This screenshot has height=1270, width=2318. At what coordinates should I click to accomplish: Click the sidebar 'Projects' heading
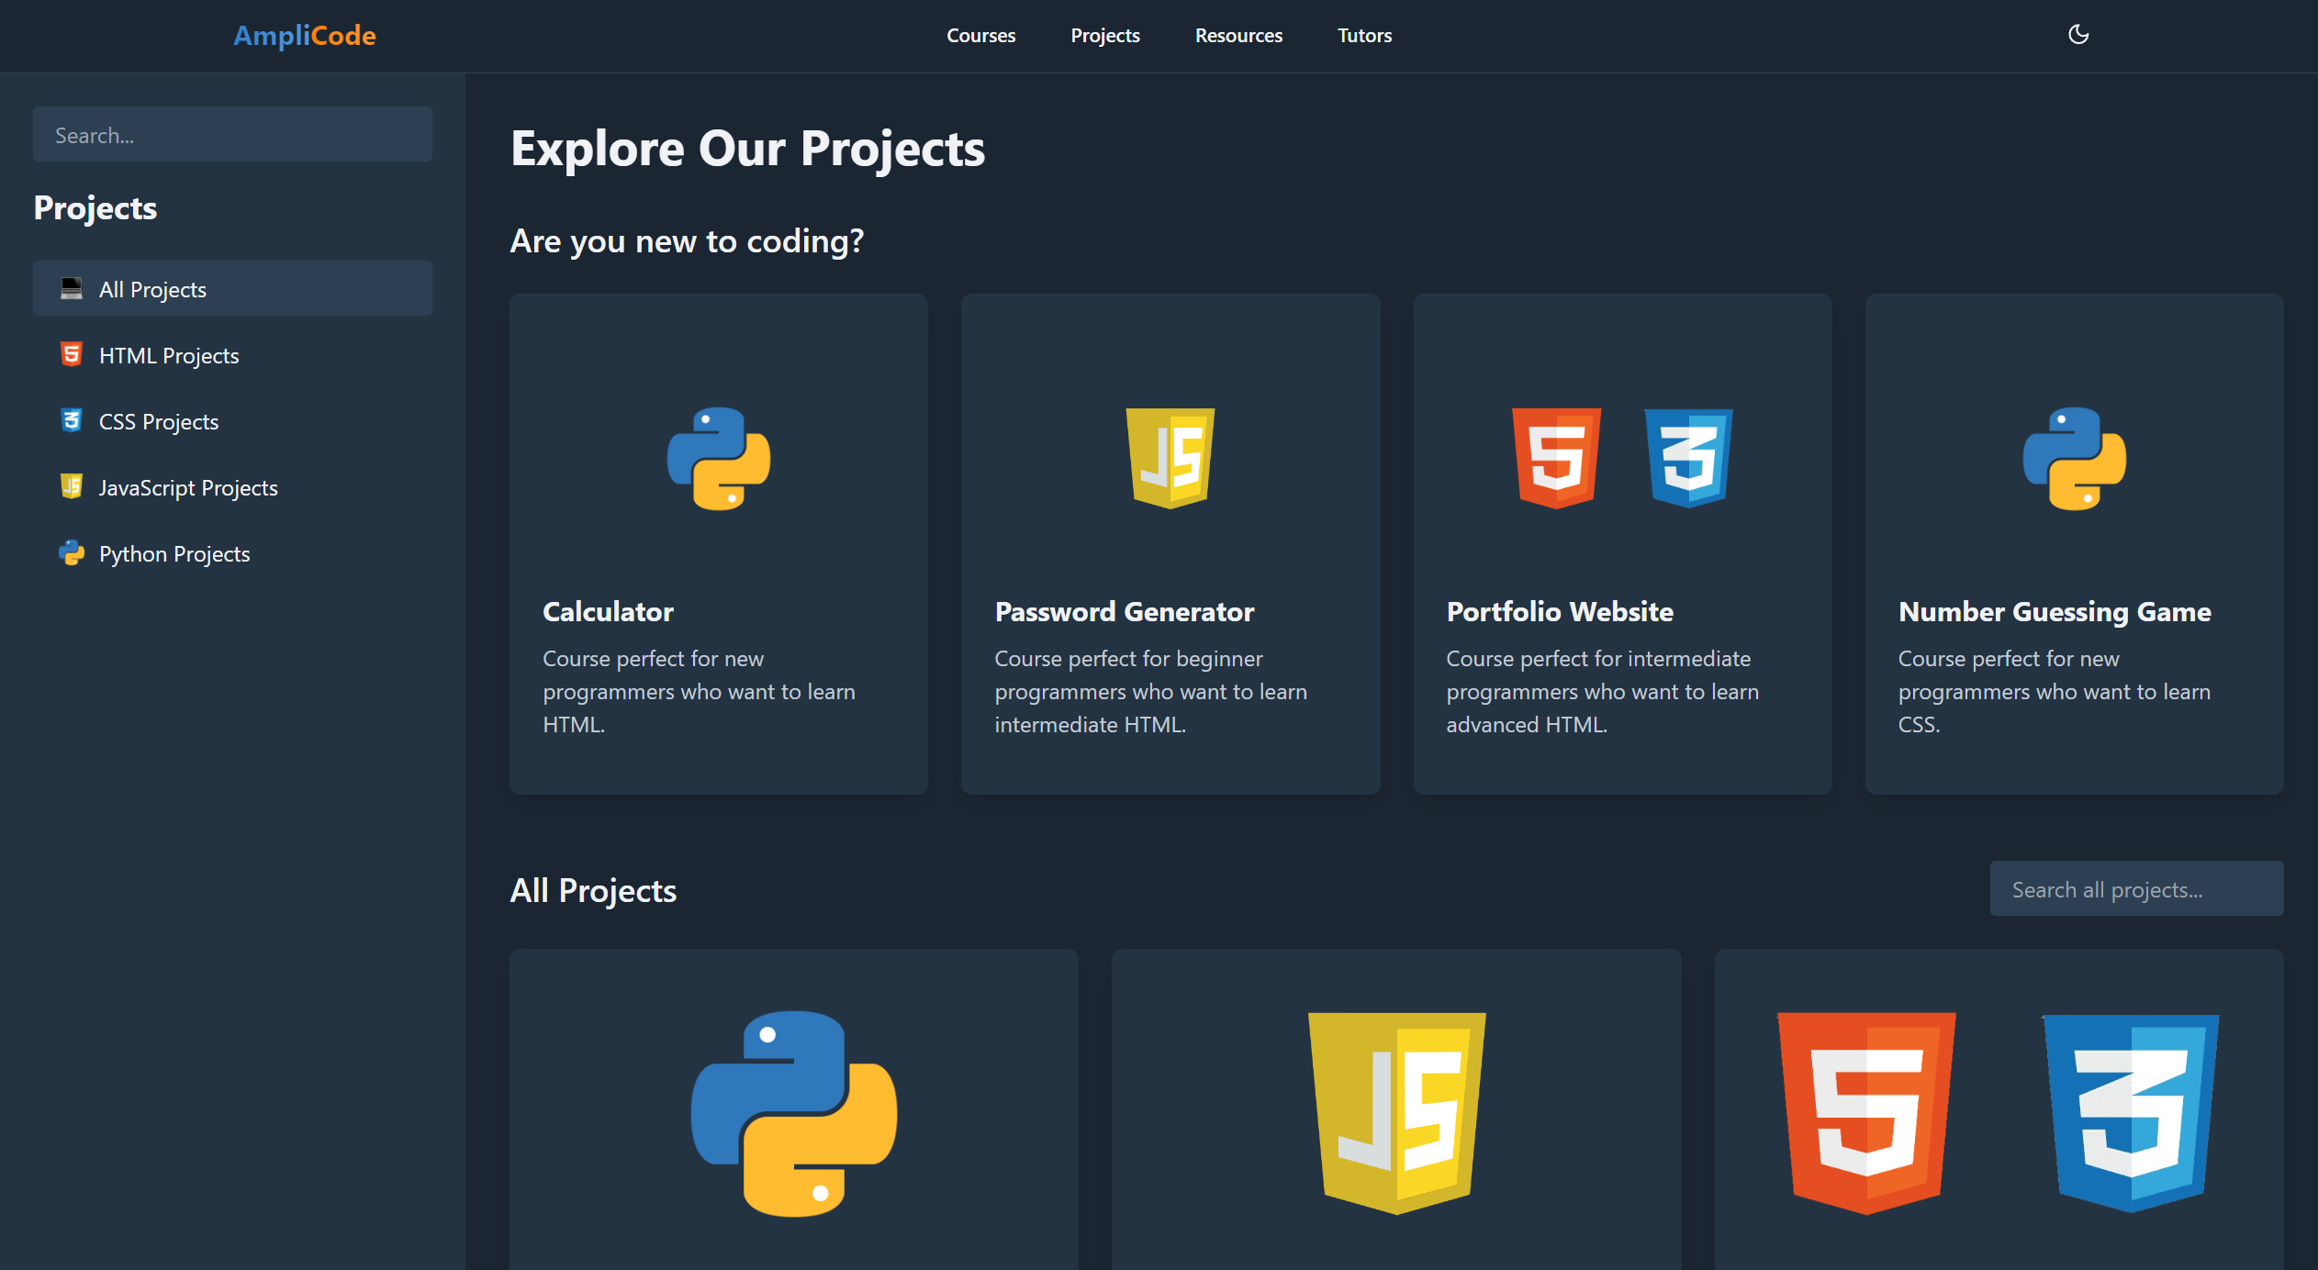95,208
